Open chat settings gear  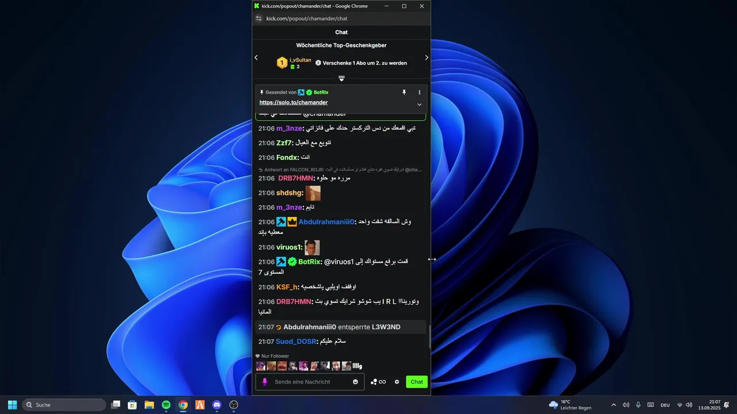(397, 382)
